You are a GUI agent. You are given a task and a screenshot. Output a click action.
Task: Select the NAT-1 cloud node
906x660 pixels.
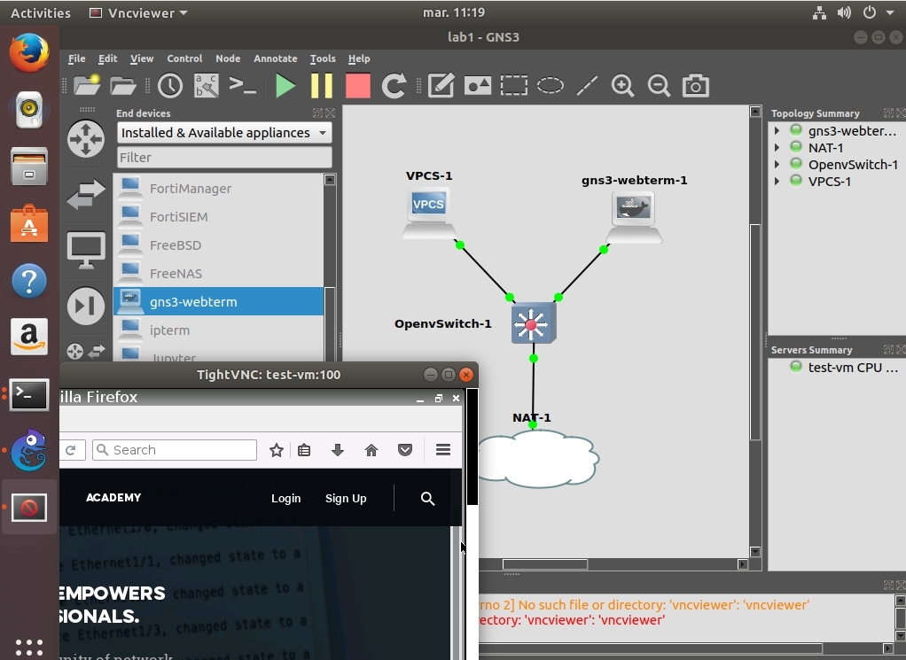tap(538, 459)
